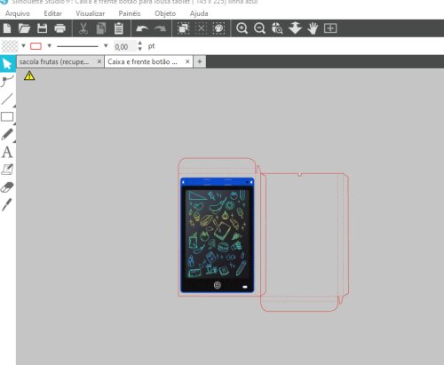The width and height of the screenshot is (444, 365).
Task: Undo the last action
Action: tap(142, 28)
